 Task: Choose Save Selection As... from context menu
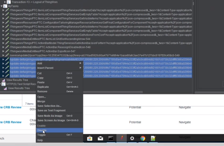[59, 106]
